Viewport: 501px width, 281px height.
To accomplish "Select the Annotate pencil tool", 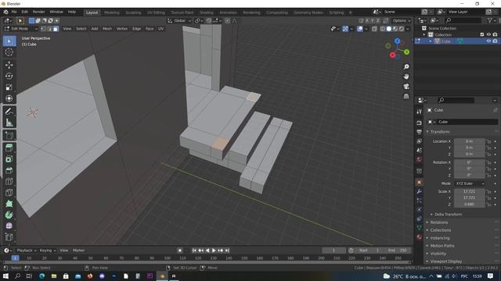I will [9, 111].
